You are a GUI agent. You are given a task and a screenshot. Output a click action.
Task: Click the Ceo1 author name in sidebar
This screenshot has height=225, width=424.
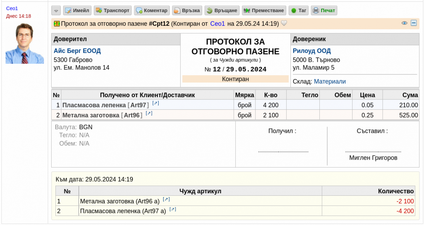pyautogui.click(x=12, y=8)
